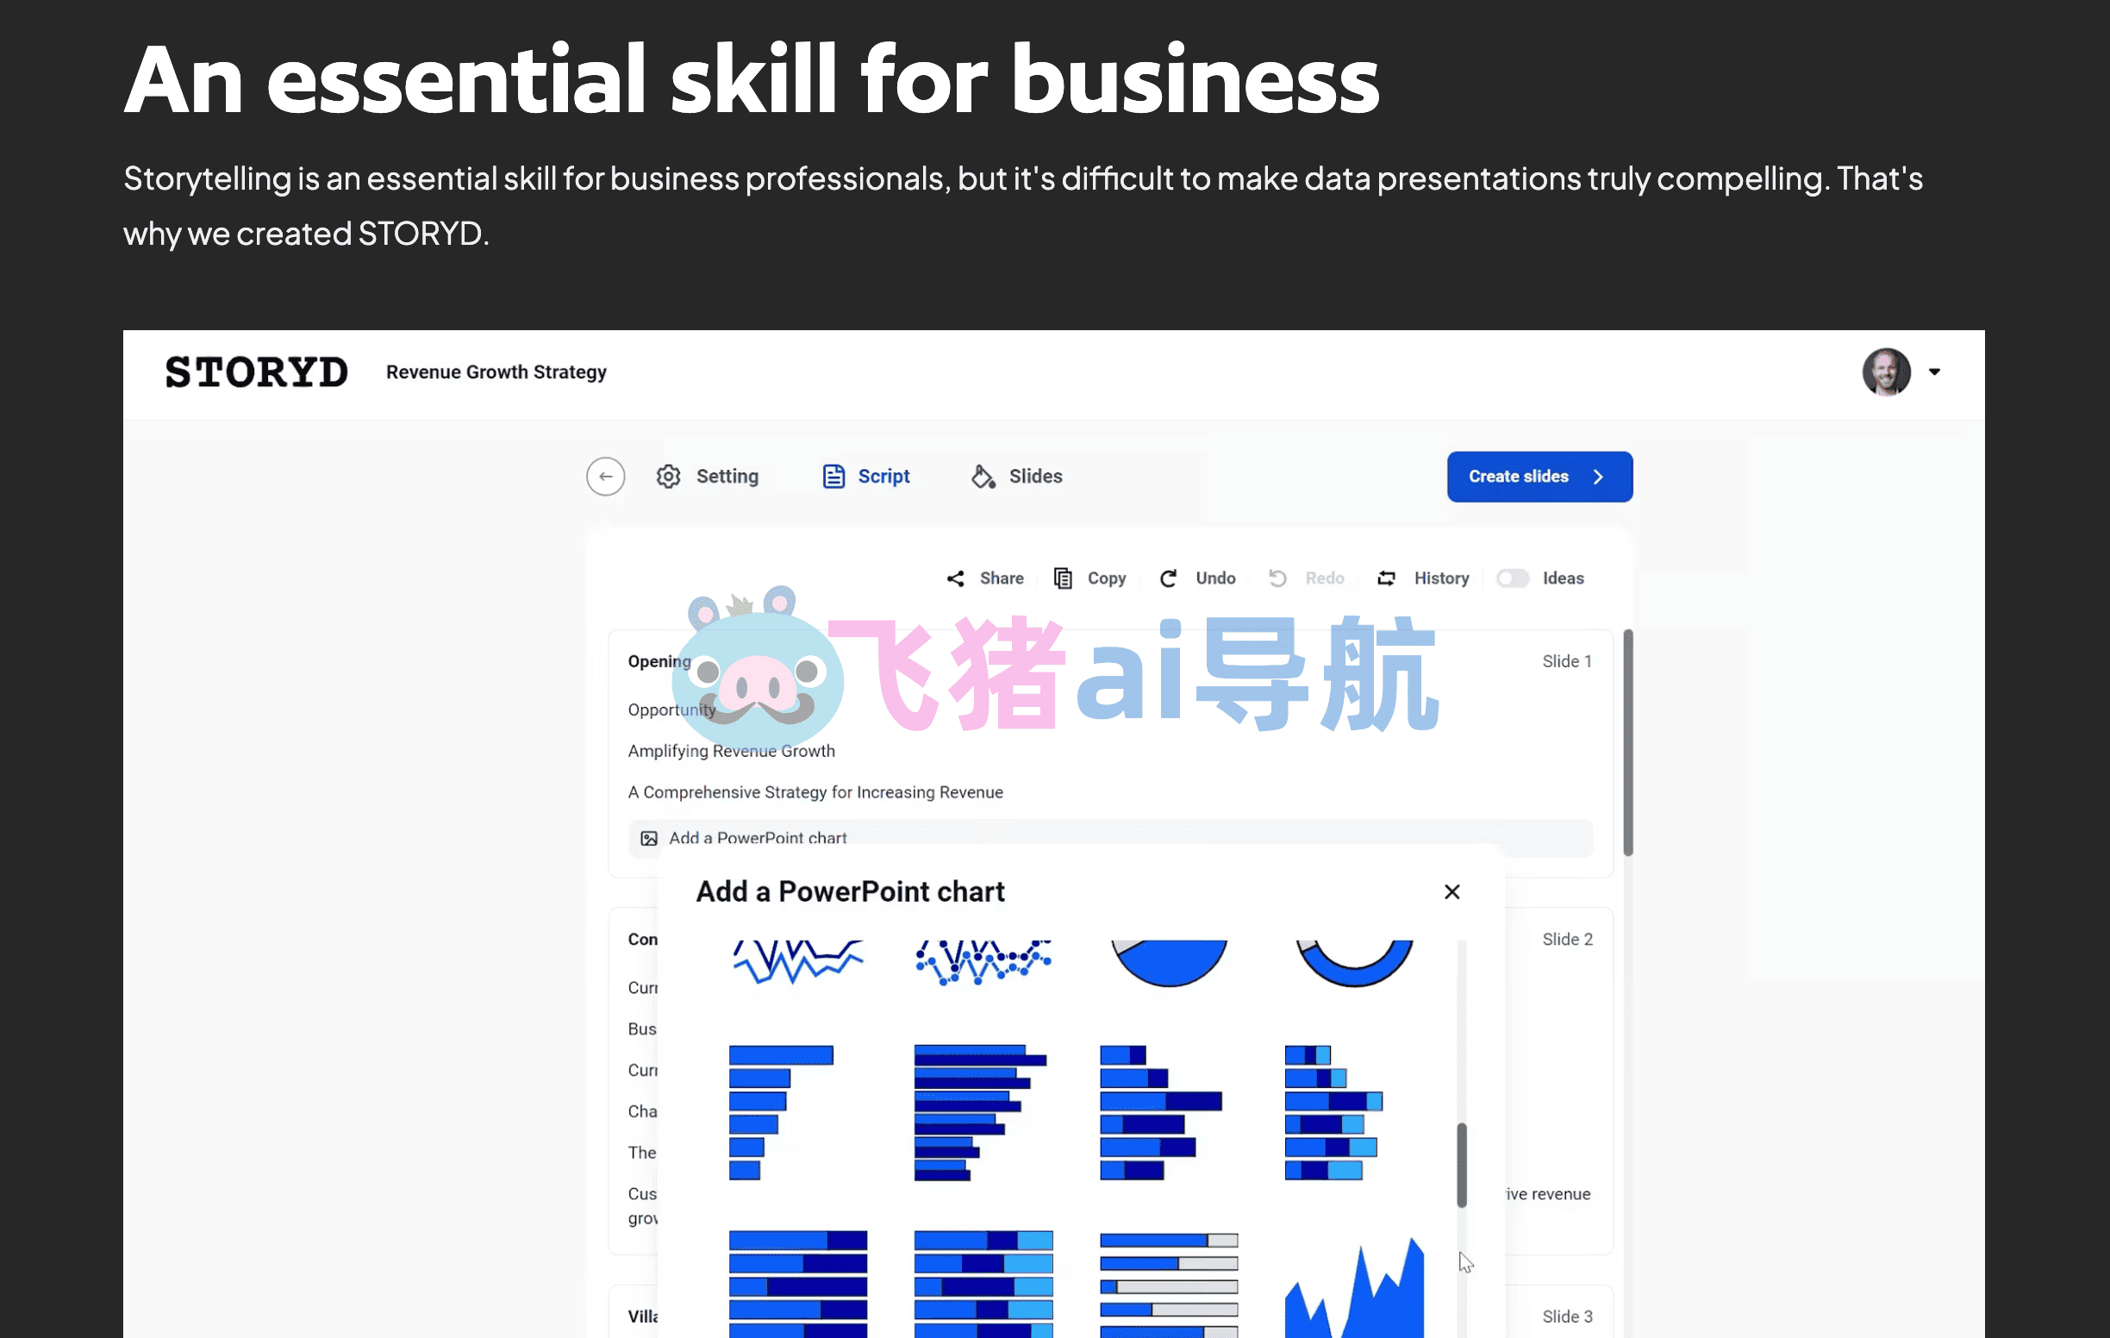Click the back arrow navigation button

coord(606,477)
